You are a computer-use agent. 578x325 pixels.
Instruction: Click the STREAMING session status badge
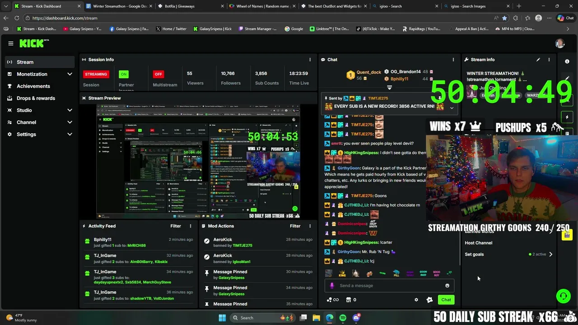coord(96,74)
